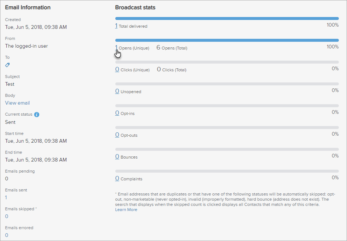The width and height of the screenshot is (347, 241).
Task: Click the Opt-ins progress bar
Action: pos(227,106)
